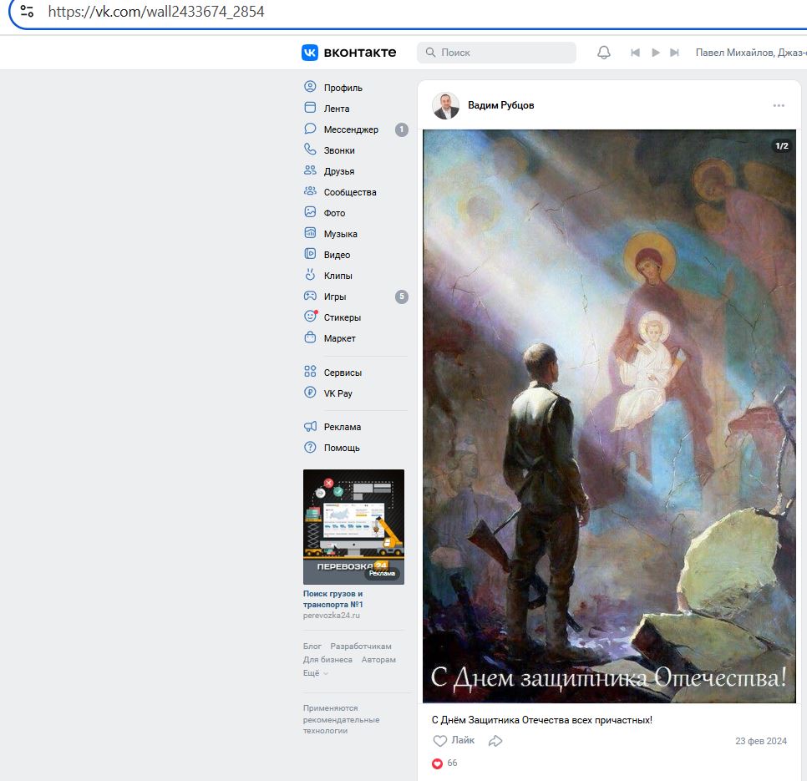Screen dimensions: 807x781
Task: Click the Игры gamepad icon
Action: click(310, 296)
